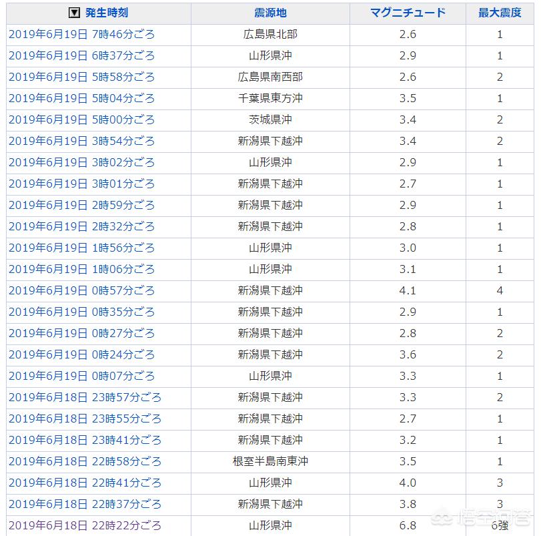Open the 2019年6月19日 1時06分ごろ earthquake entry
Screen dimensions: 541x536
(x=82, y=270)
